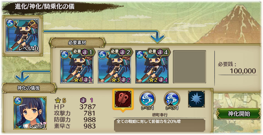Image resolution: width=263 pixels, height=135 pixels.
Task: Open the level 40 base character portrait
Action: [22, 35]
